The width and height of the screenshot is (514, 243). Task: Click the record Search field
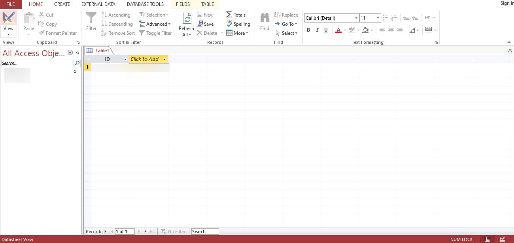pyautogui.click(x=205, y=232)
